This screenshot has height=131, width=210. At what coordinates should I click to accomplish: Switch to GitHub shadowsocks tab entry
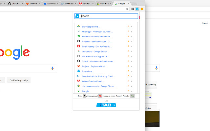98,61
